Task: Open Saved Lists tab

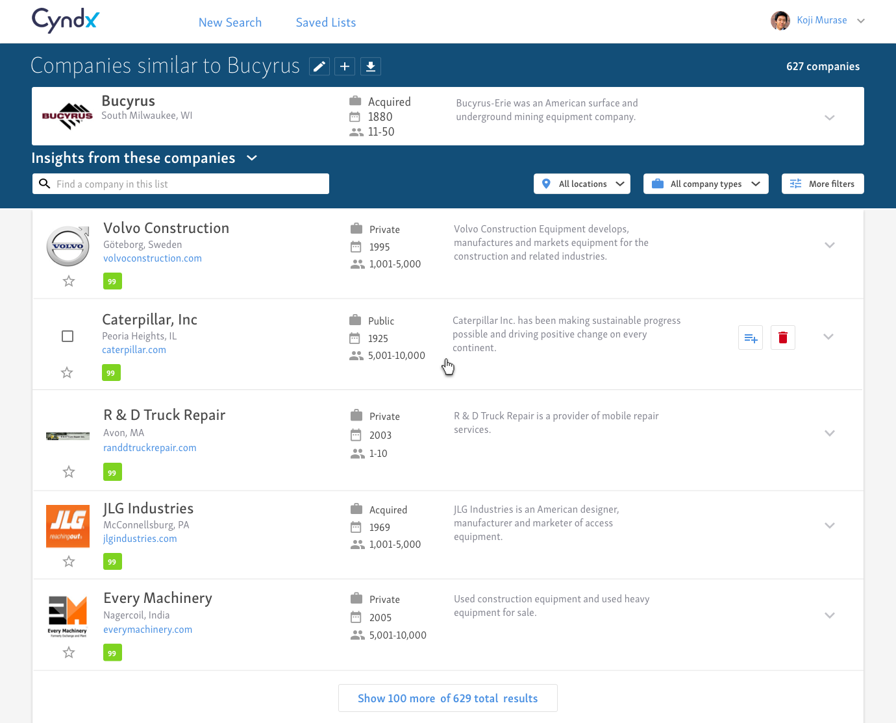Action: [326, 23]
